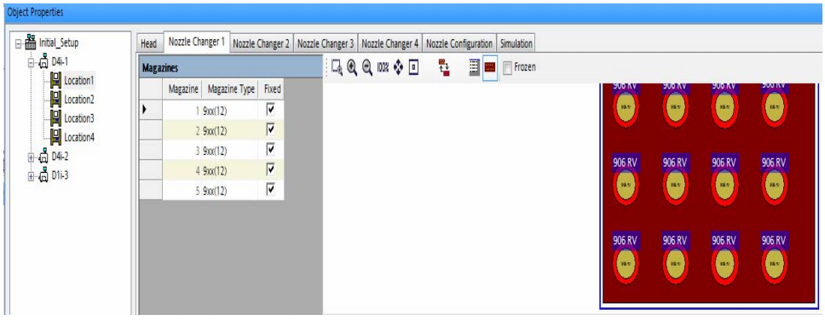Click the zoom out magnifier
Image resolution: width=825 pixels, height=326 pixels.
click(x=367, y=67)
